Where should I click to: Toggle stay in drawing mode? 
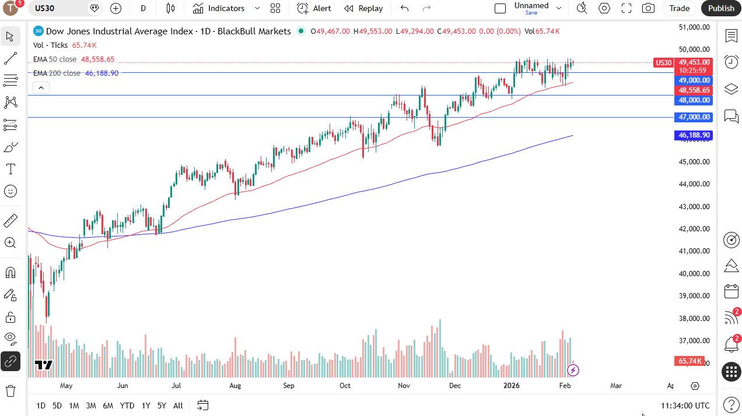point(10,295)
